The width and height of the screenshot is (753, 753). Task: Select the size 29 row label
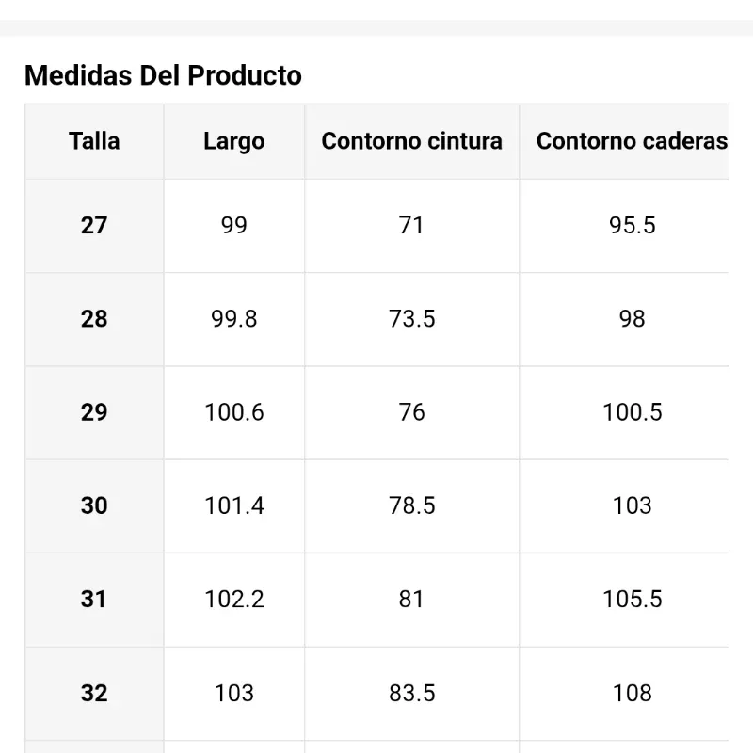[94, 412]
